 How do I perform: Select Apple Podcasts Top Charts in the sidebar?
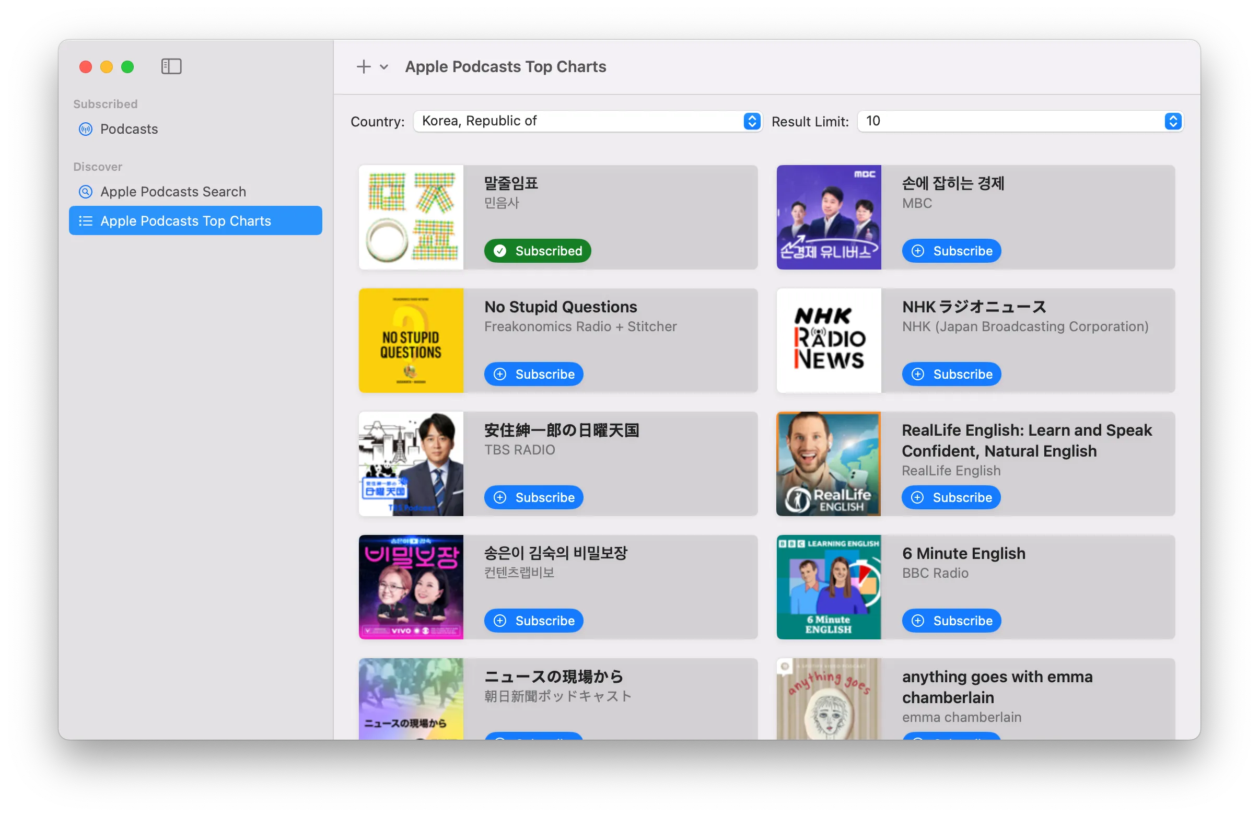[185, 220]
